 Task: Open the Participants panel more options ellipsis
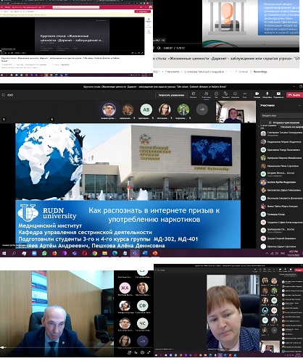pyautogui.click(x=300, y=105)
